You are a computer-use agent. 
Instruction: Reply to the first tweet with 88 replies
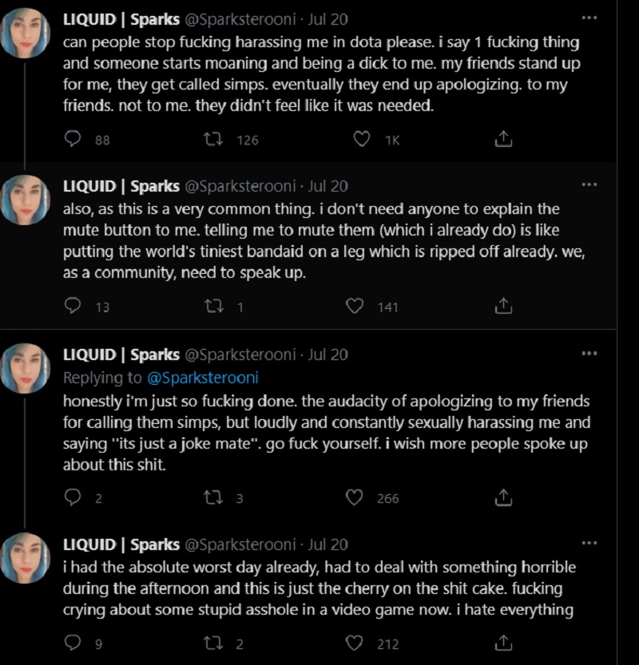(x=73, y=139)
